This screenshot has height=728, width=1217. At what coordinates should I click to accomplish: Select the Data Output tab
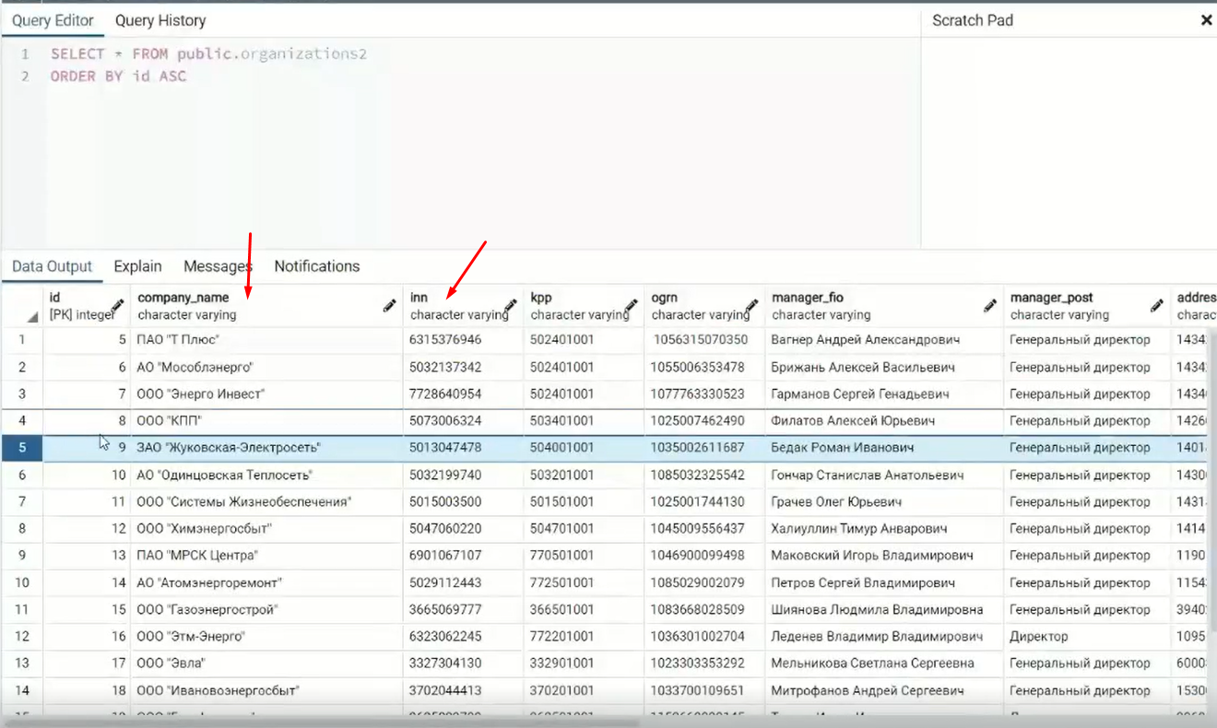(x=53, y=266)
